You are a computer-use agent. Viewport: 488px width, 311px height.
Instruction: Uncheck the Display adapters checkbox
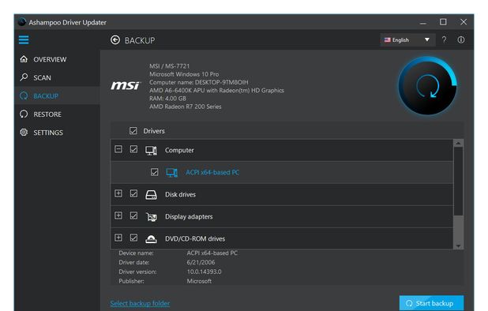tap(133, 215)
